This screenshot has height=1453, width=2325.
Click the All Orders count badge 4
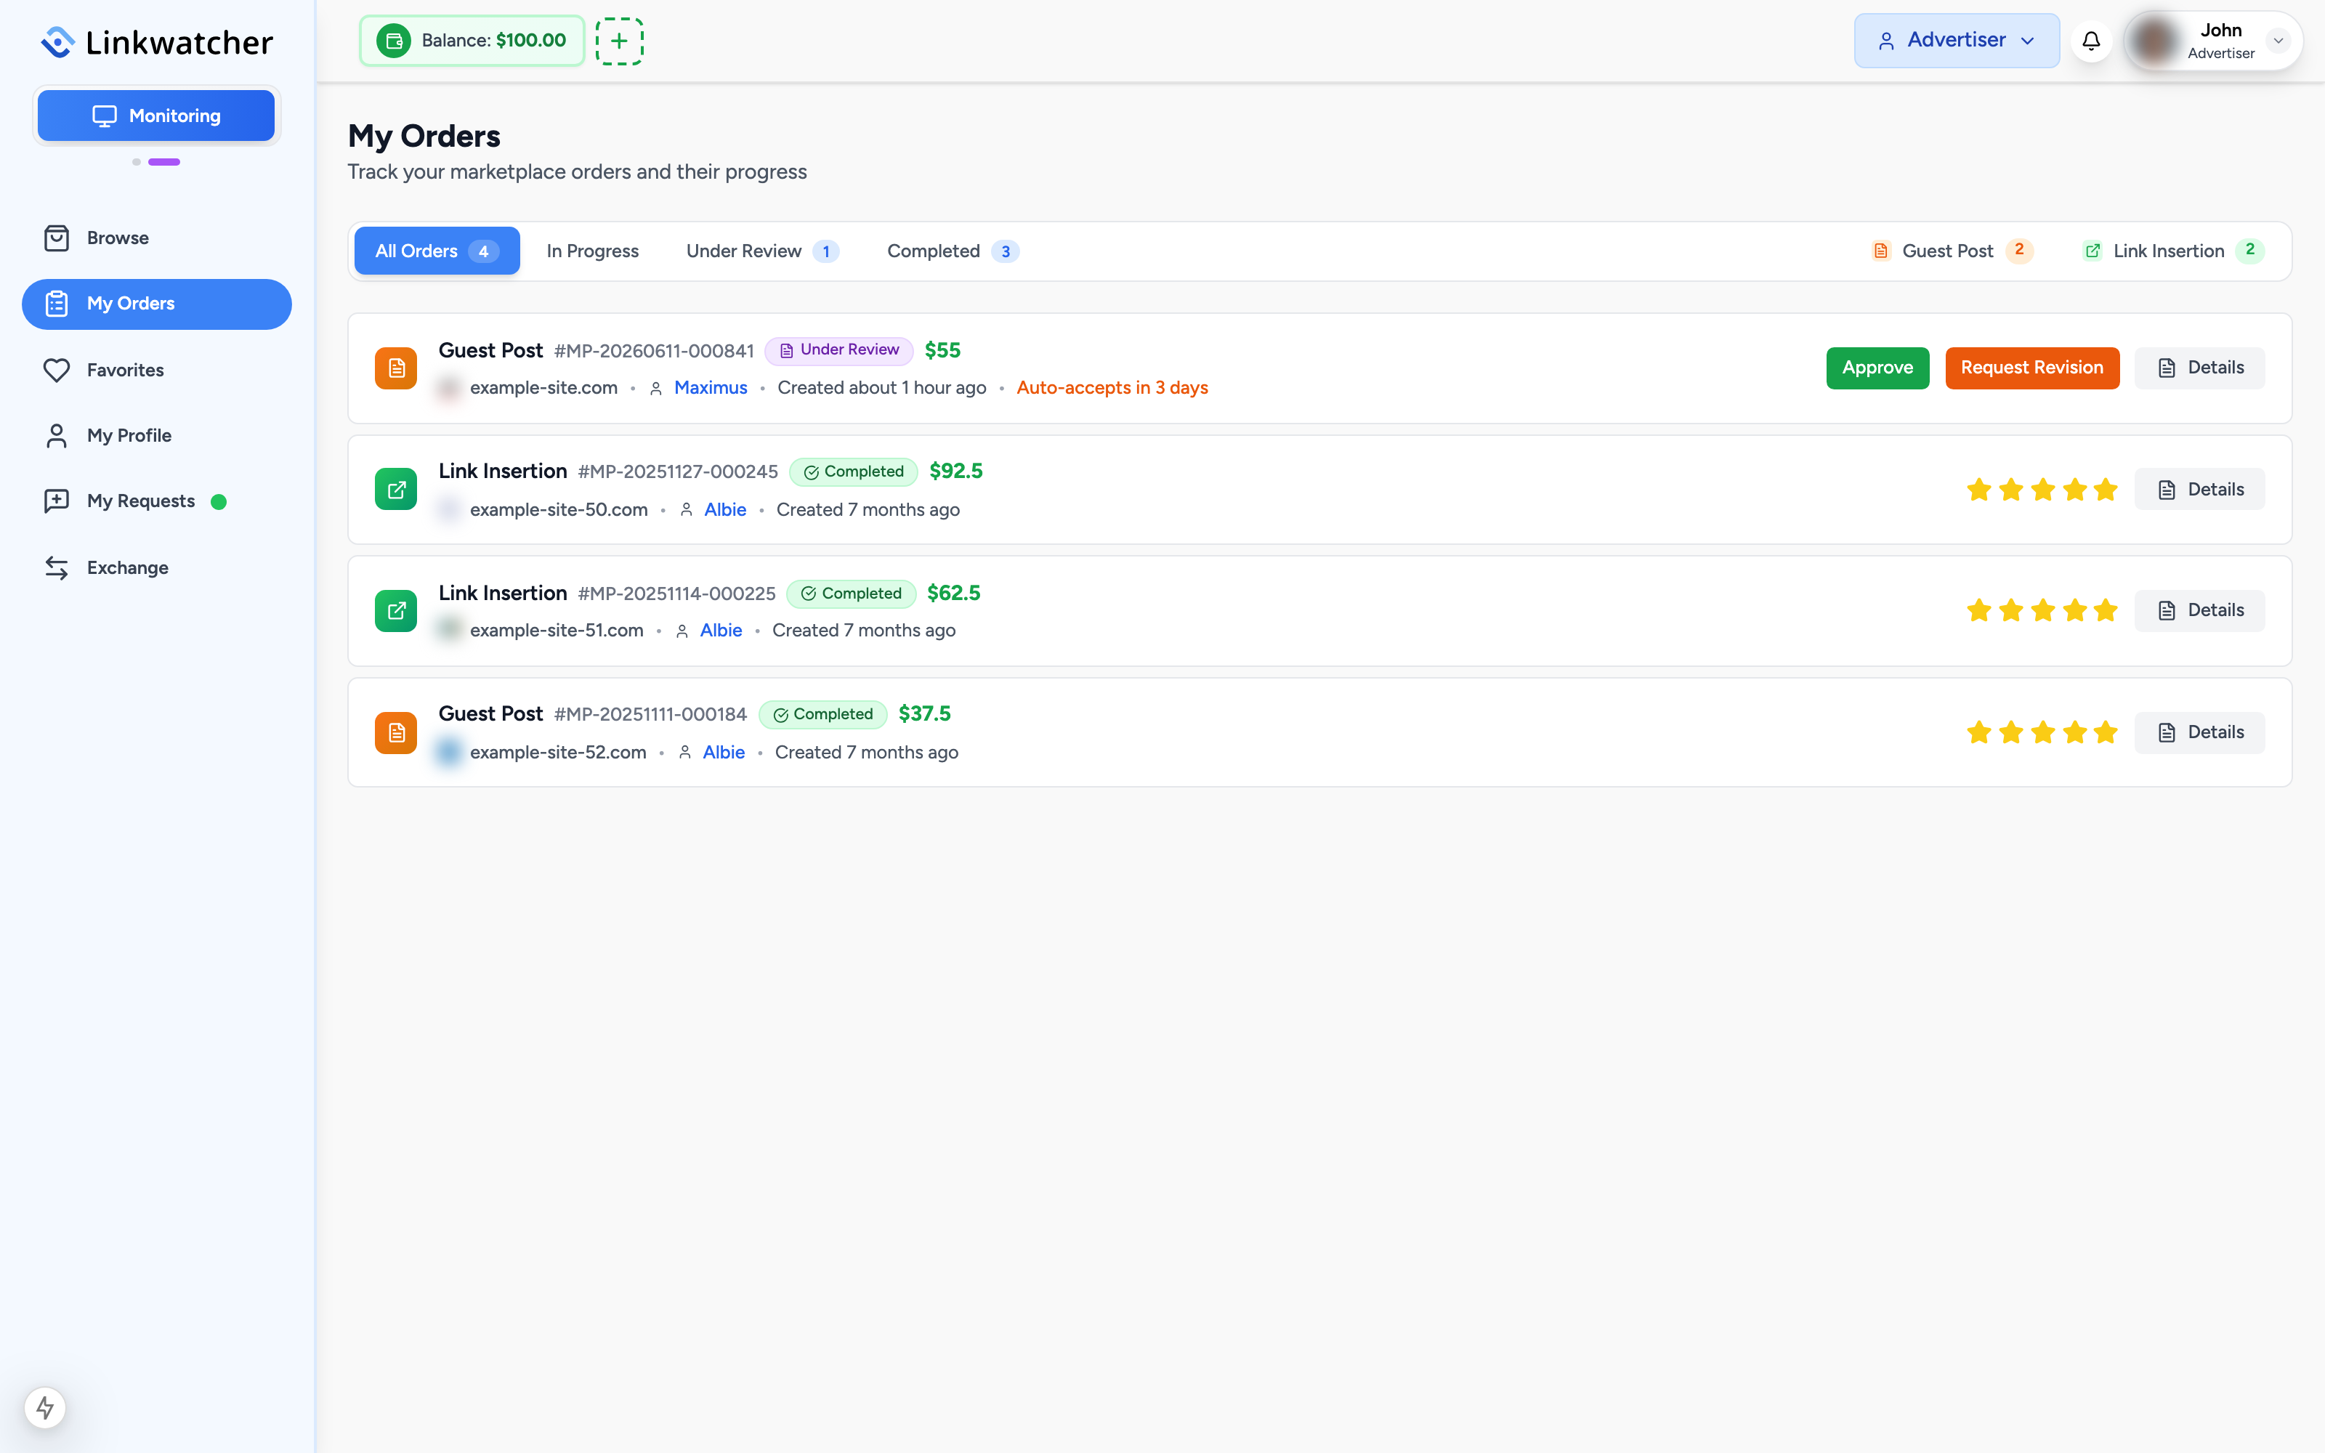[x=483, y=252]
